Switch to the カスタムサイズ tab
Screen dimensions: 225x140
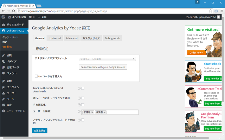click(91, 38)
